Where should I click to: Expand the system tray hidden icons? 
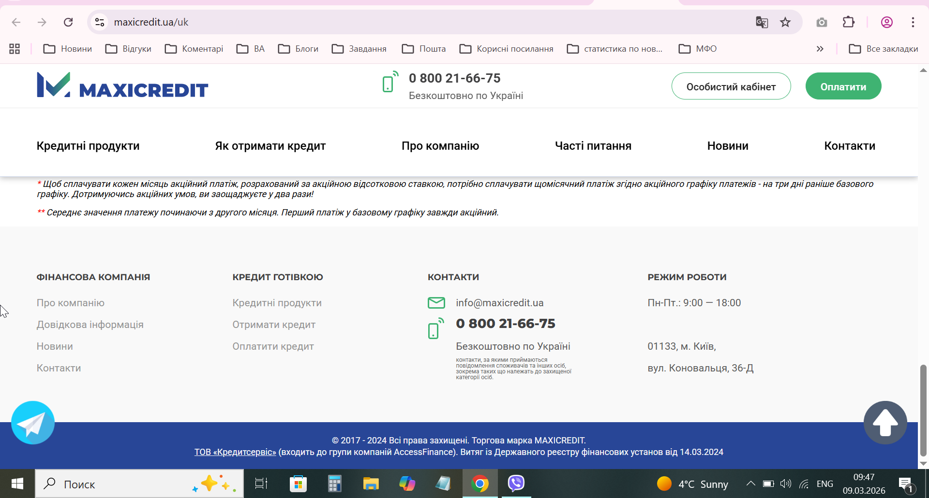coord(750,484)
